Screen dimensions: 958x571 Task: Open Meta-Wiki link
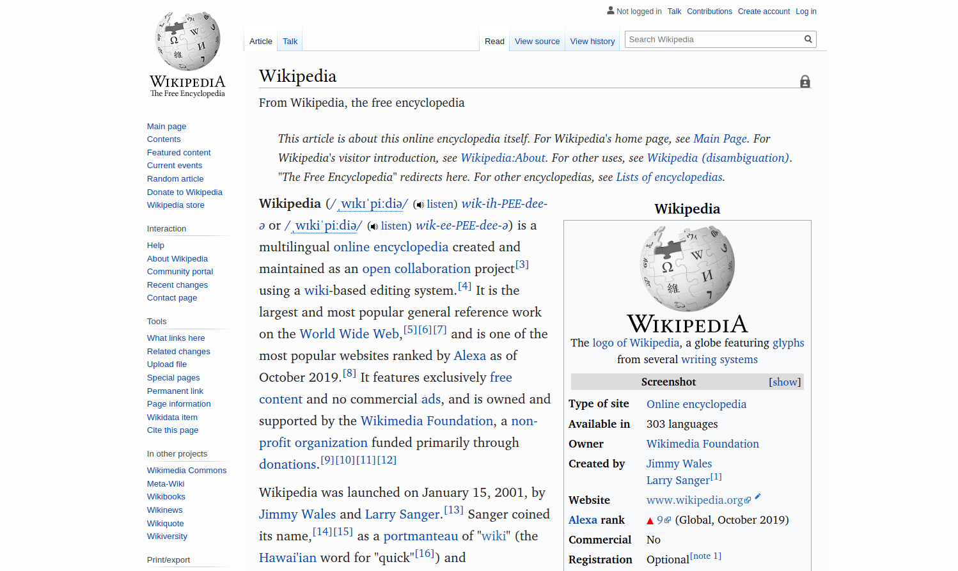pos(166,484)
